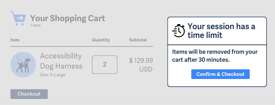Click the Items will be removed message
Screen dimensions: 275x105
click(x=215, y=56)
